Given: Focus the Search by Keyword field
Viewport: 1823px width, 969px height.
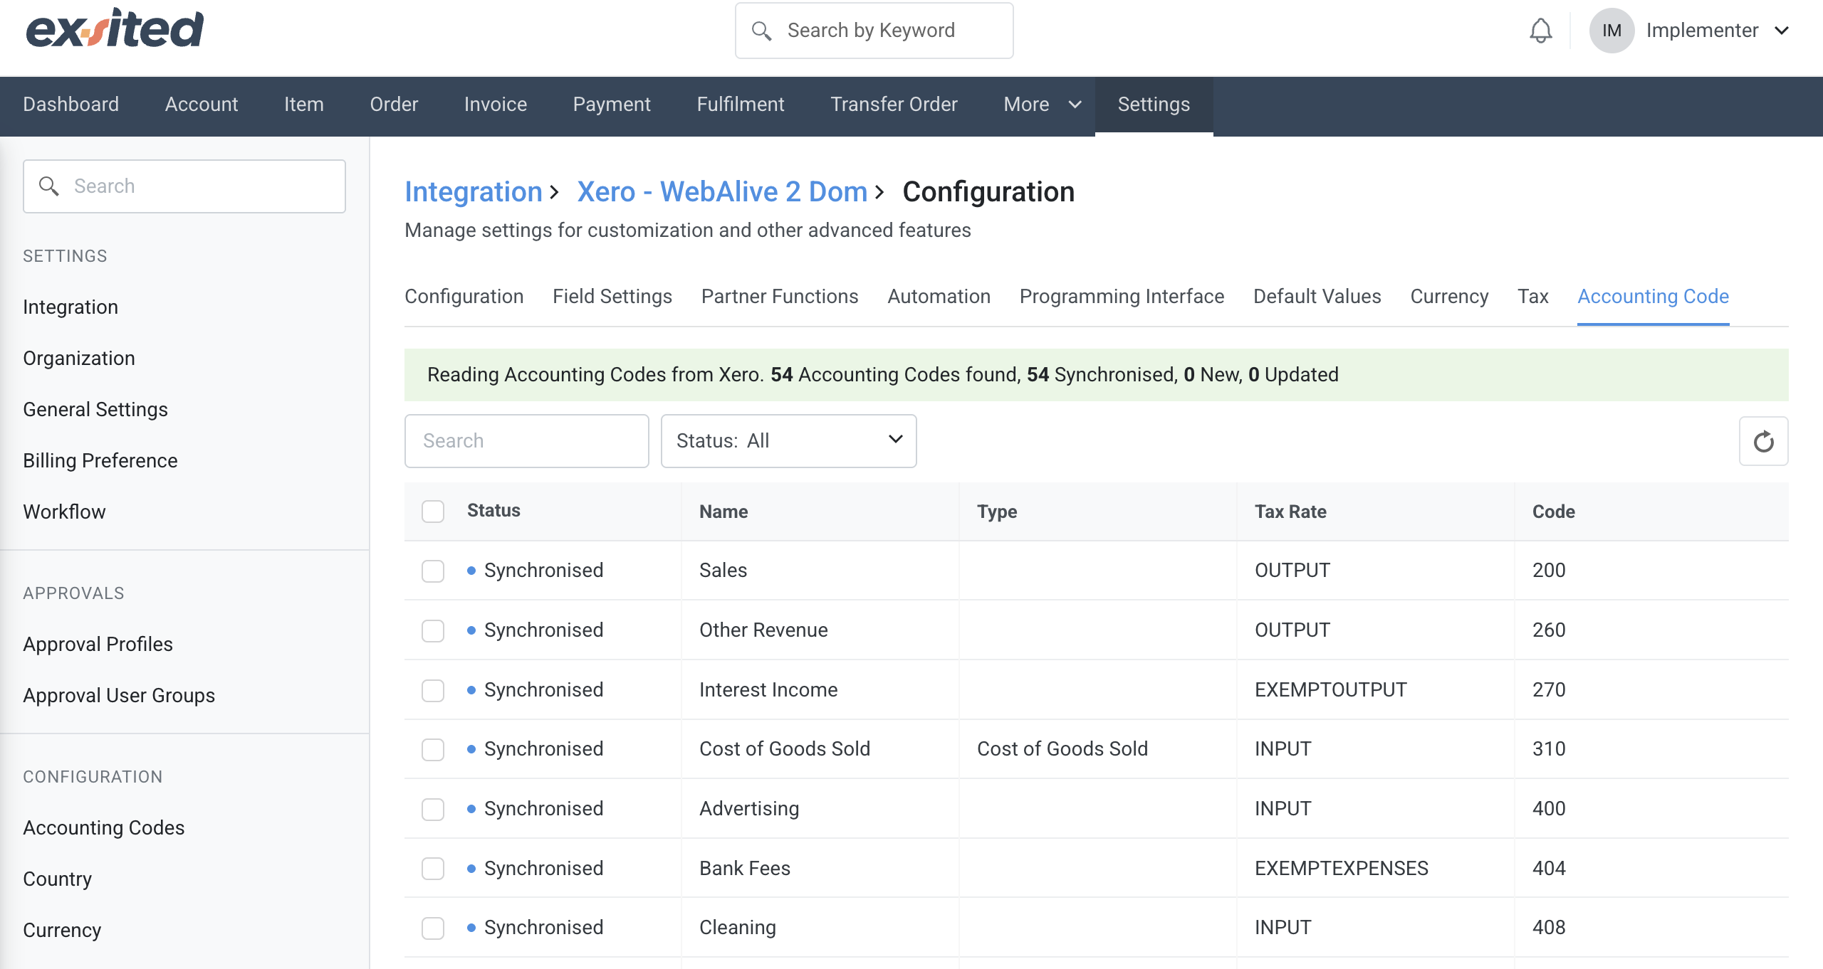Looking at the screenshot, I should click(874, 31).
